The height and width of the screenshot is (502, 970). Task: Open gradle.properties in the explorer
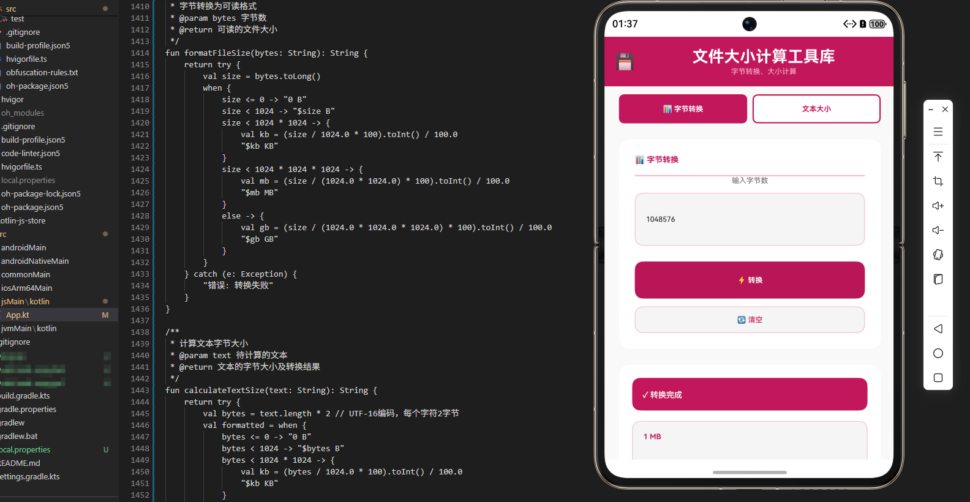click(x=28, y=410)
